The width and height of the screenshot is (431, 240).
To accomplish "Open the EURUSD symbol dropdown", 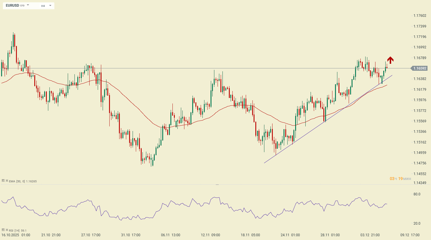I will 28,5.
